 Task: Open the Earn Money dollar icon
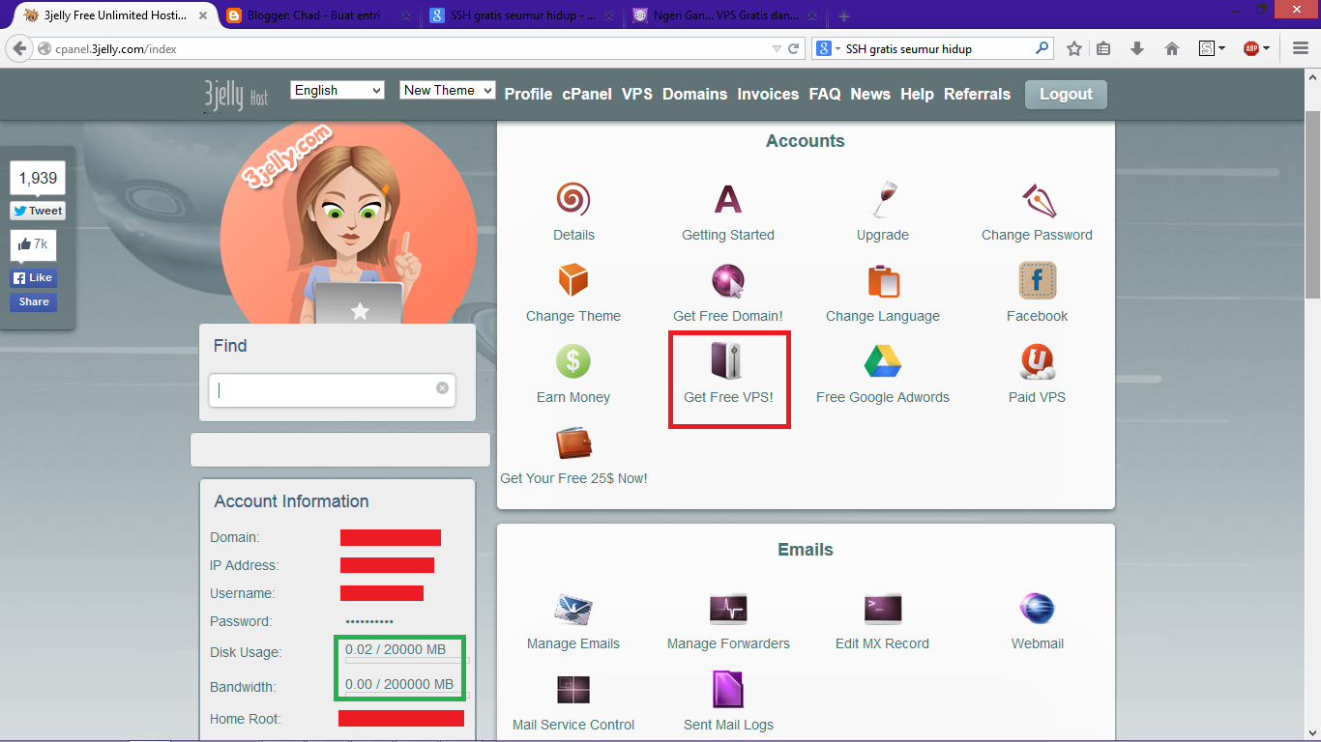pyautogui.click(x=573, y=362)
